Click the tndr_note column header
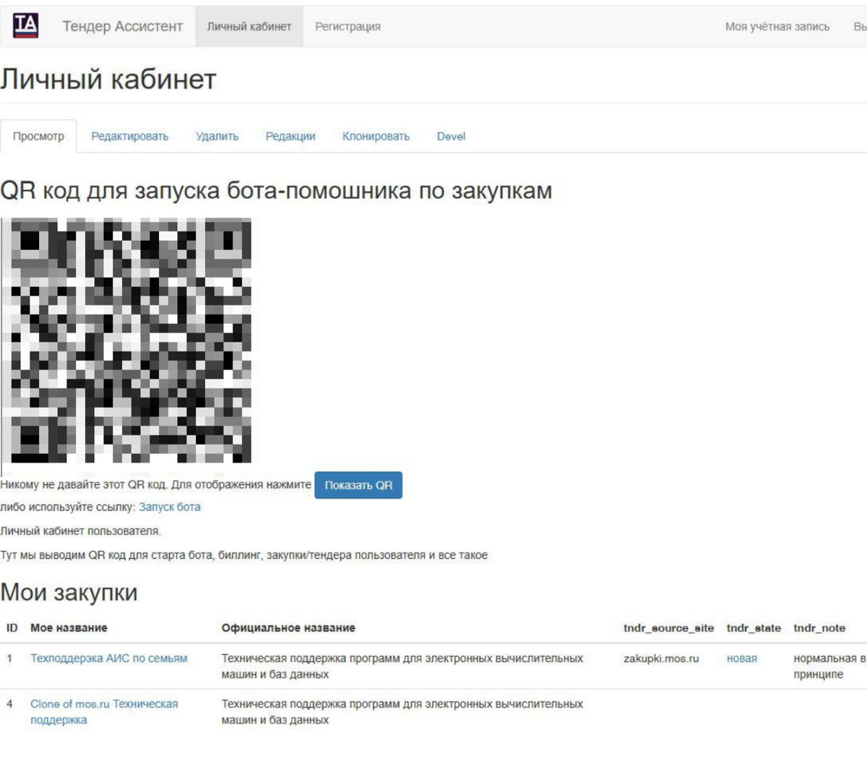867x767 pixels. (x=819, y=628)
